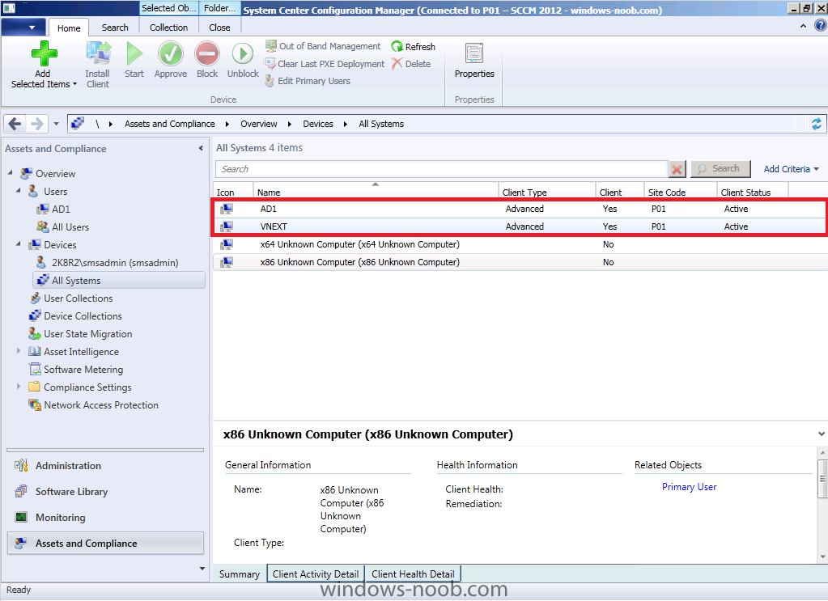Image resolution: width=828 pixels, height=601 pixels.
Task: Switch to the Close ribbon tab
Action: pyautogui.click(x=219, y=28)
